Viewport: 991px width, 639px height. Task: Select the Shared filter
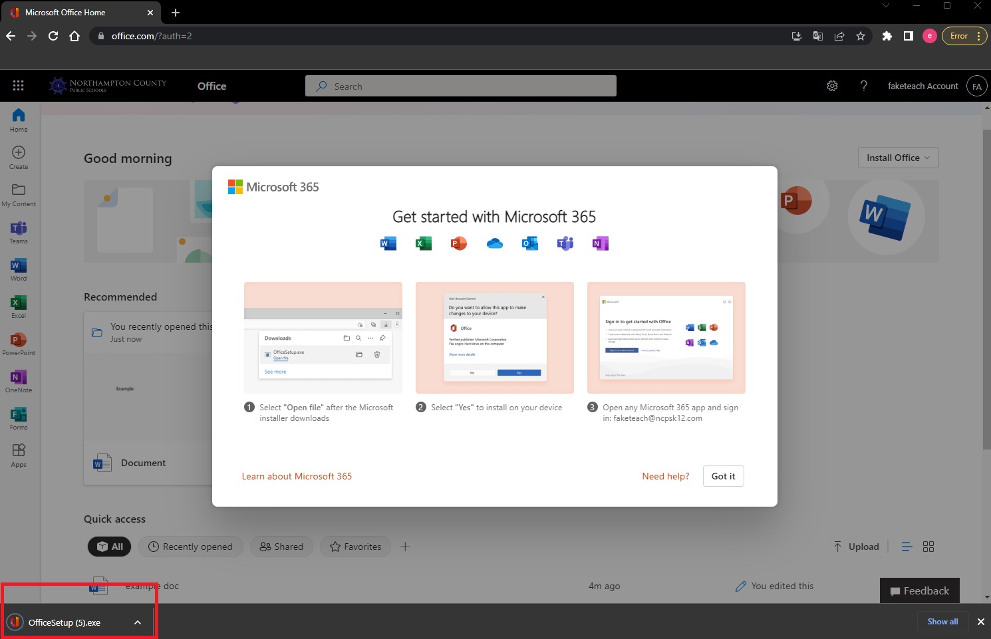(281, 547)
